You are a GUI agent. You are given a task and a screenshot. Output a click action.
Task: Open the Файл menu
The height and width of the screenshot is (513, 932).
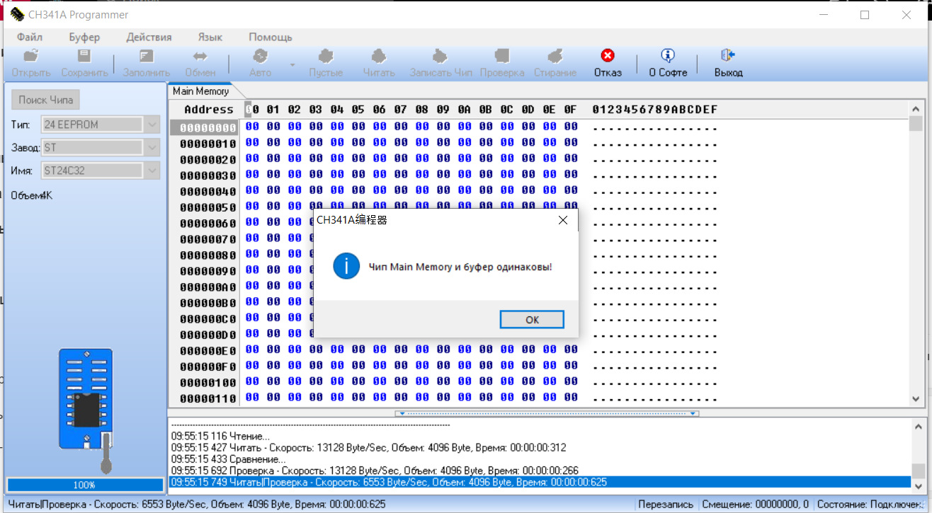pos(30,38)
